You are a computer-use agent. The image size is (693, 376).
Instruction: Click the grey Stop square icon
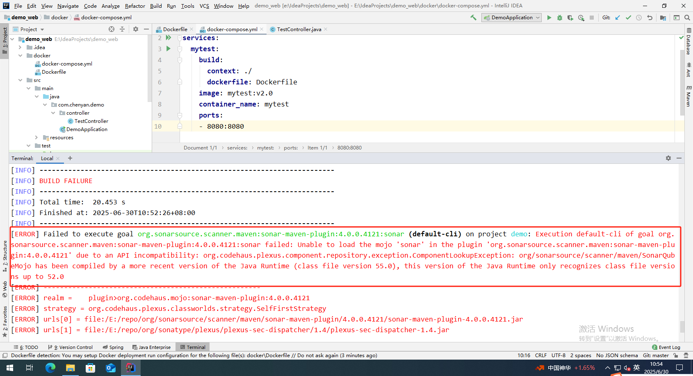tap(592, 18)
